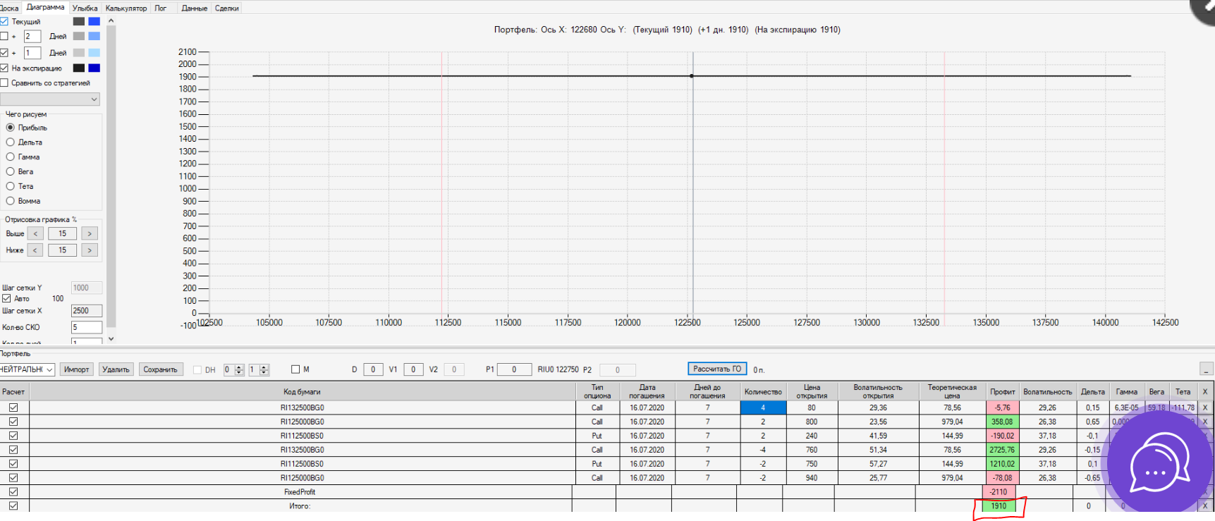Collapse the portfolio panel with the small corner button

pyautogui.click(x=1207, y=369)
